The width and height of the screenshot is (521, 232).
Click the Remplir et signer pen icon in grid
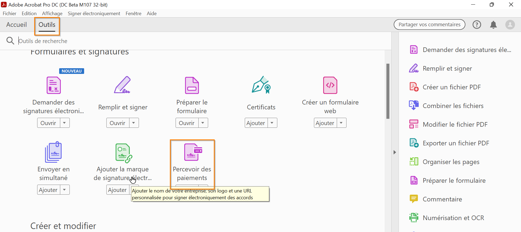pos(122,85)
